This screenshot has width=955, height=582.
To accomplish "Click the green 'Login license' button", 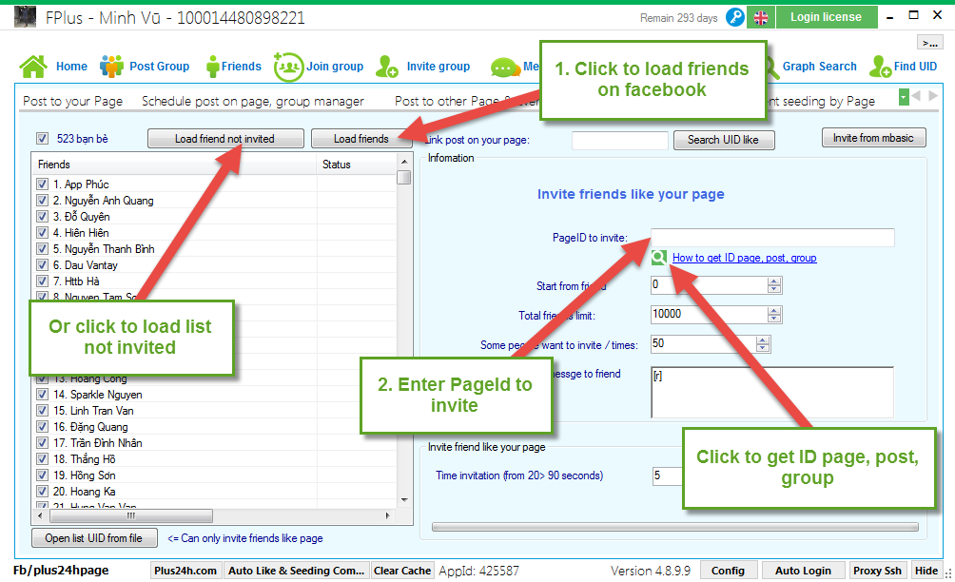I will point(826,17).
